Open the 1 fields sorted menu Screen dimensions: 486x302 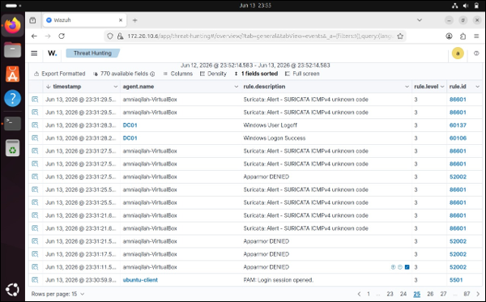256,74
